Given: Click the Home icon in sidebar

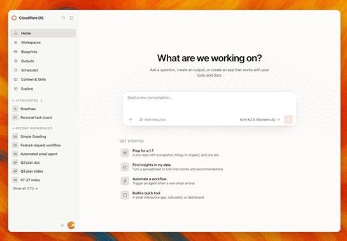Looking at the screenshot, I should tap(16, 33).
